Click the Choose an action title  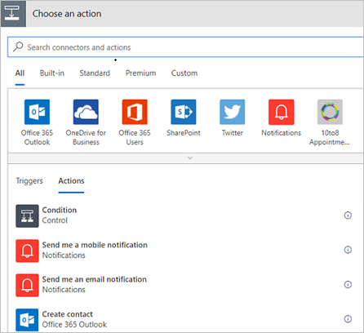(67, 14)
